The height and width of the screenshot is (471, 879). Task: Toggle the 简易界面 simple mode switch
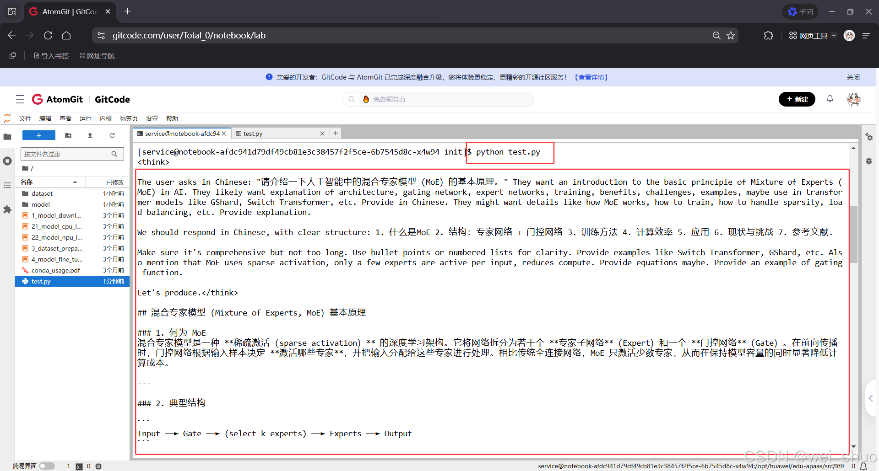(47, 466)
